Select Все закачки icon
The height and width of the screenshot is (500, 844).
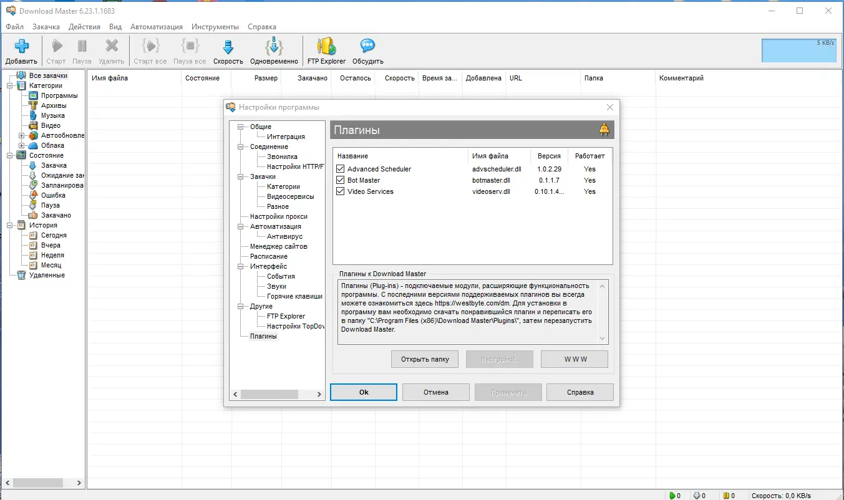pyautogui.click(x=21, y=75)
